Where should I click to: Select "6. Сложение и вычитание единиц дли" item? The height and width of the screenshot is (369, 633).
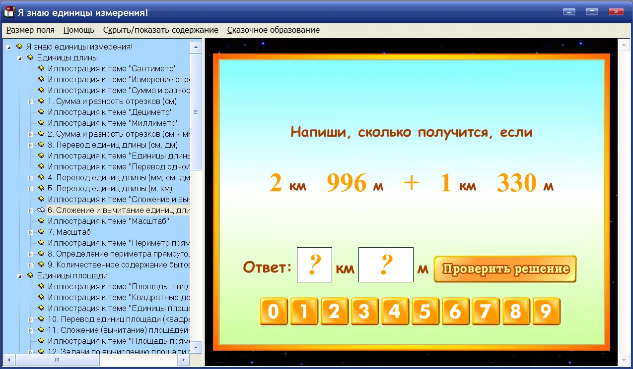119,210
